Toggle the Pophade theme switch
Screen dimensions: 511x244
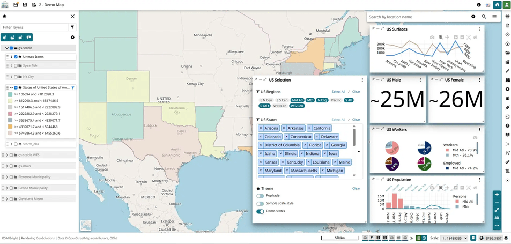click(260, 196)
